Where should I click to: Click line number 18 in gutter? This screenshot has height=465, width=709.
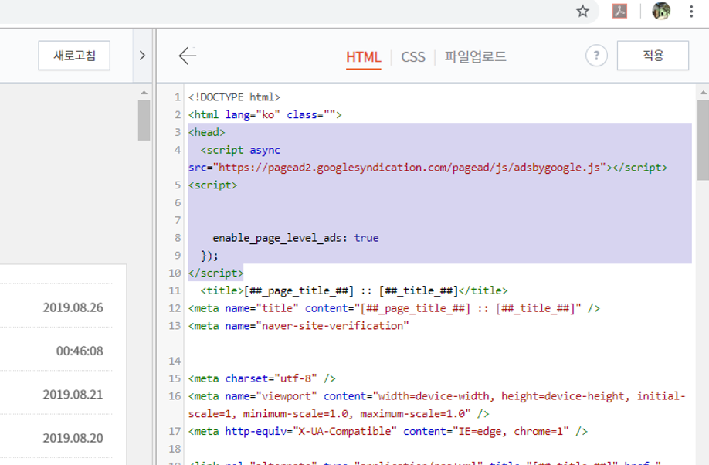[x=175, y=450]
